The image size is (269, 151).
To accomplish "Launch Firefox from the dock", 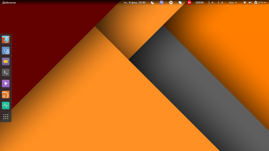I will 6,39.
